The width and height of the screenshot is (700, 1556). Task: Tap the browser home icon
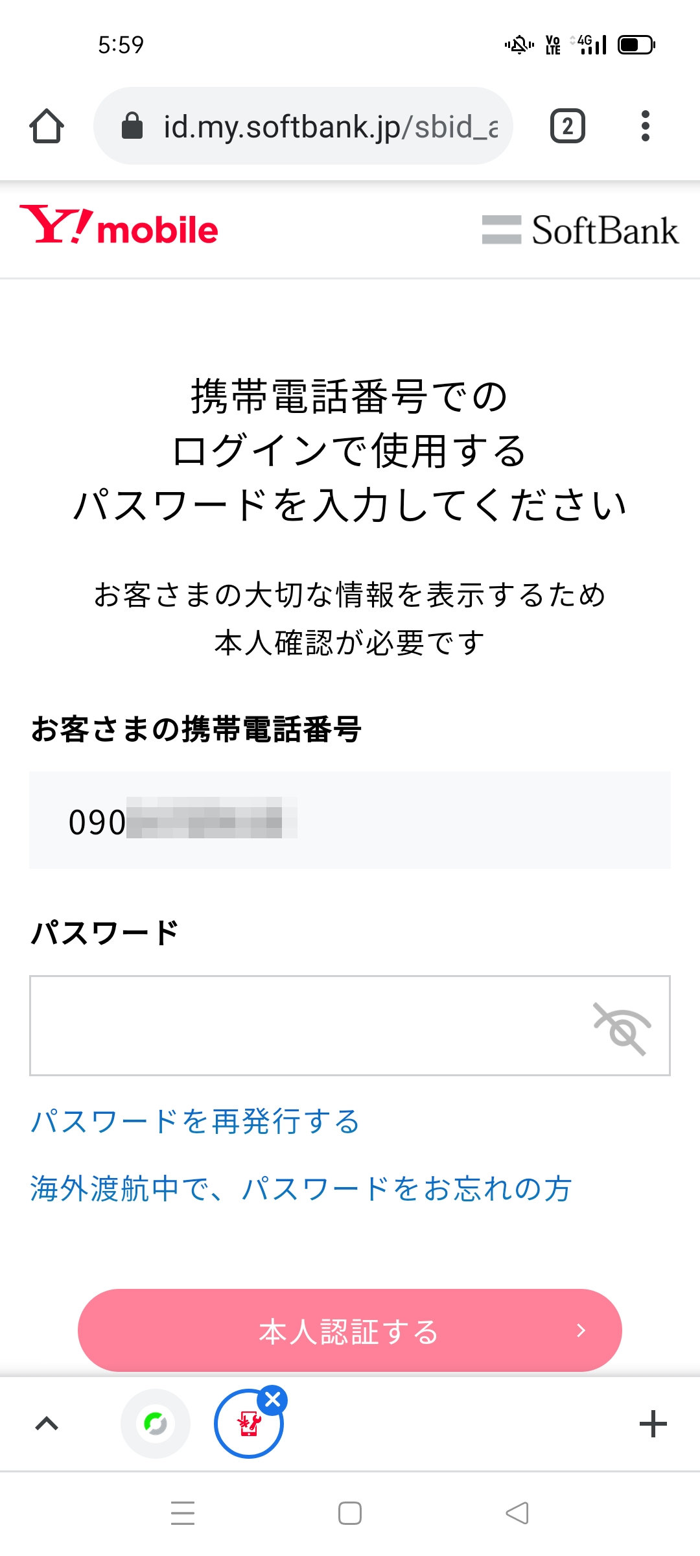[47, 126]
